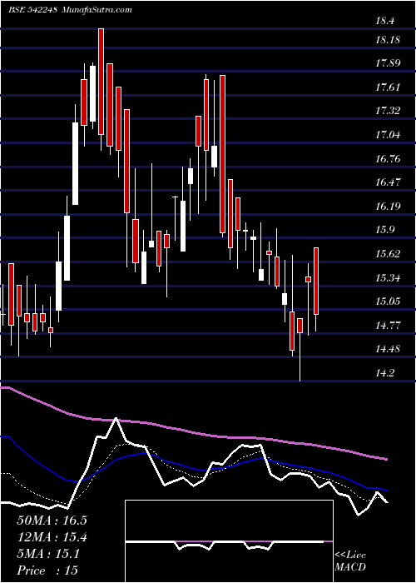Image resolution: width=416 pixels, height=583 pixels.
Task: Click the 15.62 price axis label
Action: coord(388,254)
